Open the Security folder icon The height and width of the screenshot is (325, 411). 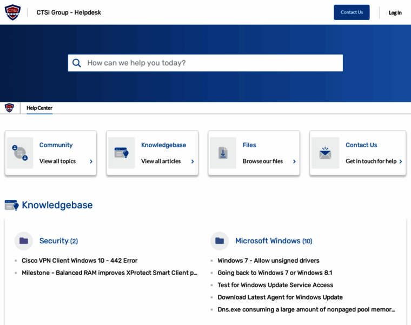click(24, 241)
